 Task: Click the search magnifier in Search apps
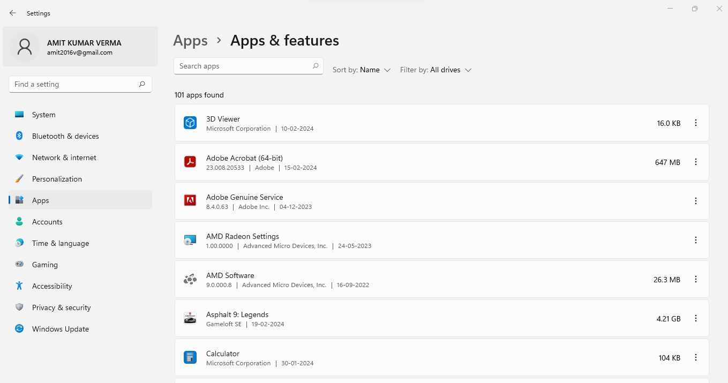[x=316, y=66]
